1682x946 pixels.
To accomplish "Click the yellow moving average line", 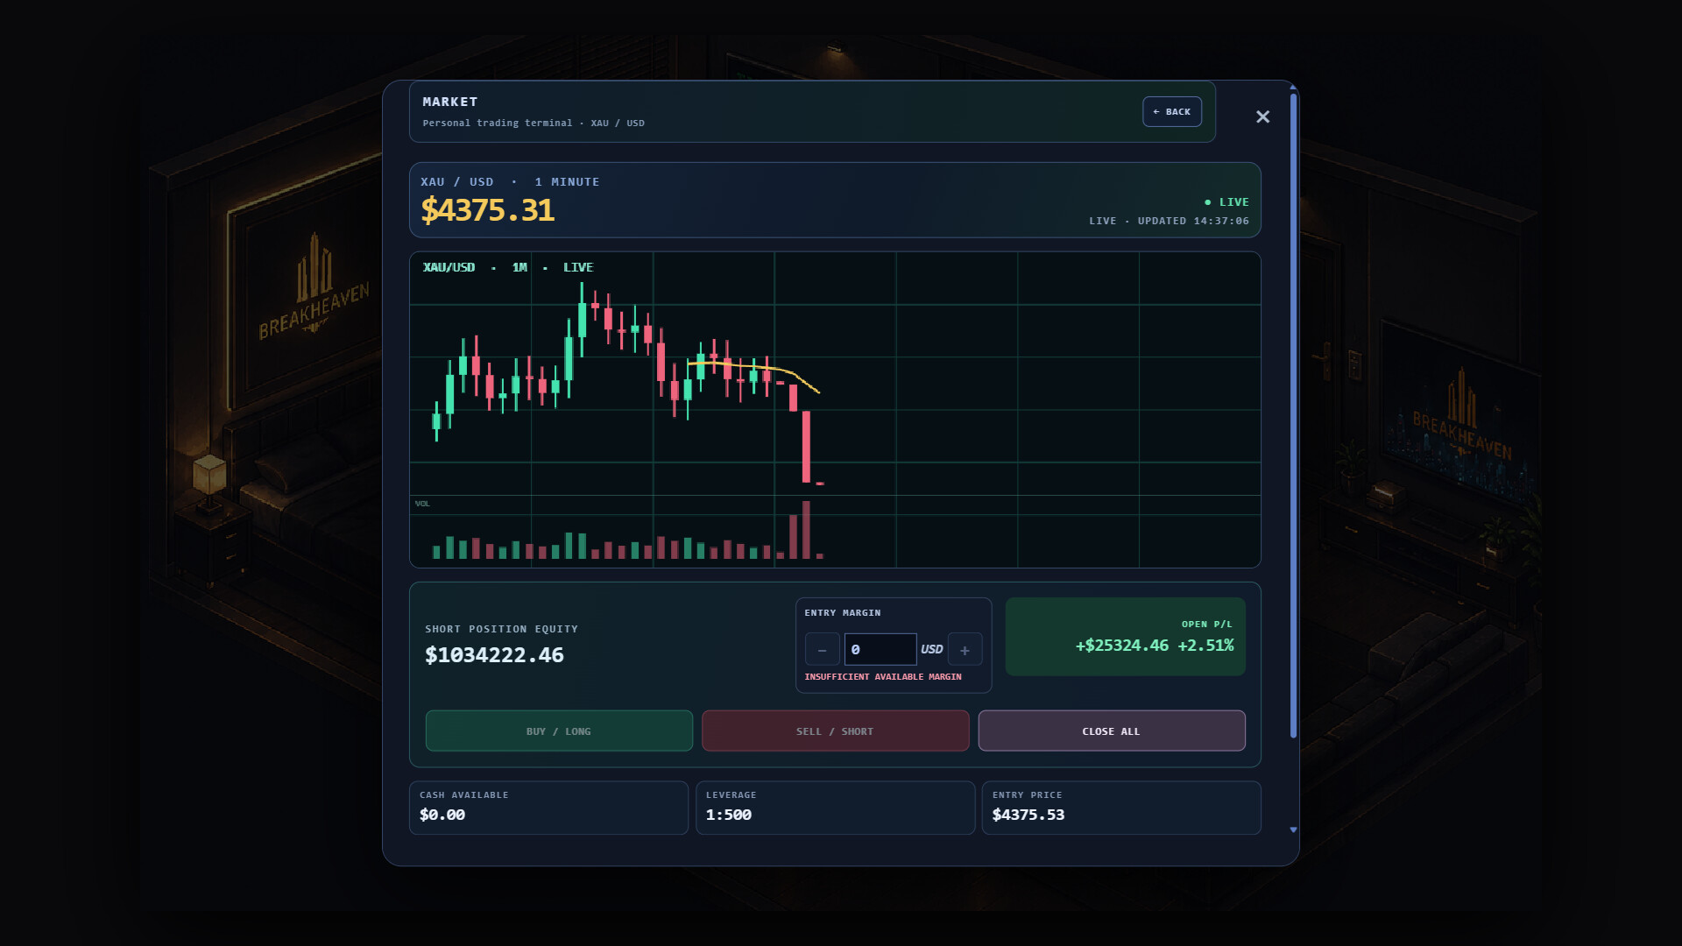I will [753, 367].
